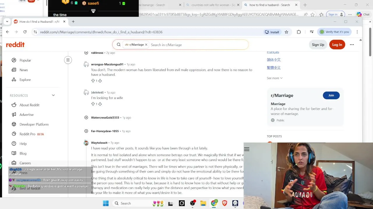This screenshot has height=209, width=373.
Task: Open File Explorer from the taskbar
Action: (x=203, y=203)
